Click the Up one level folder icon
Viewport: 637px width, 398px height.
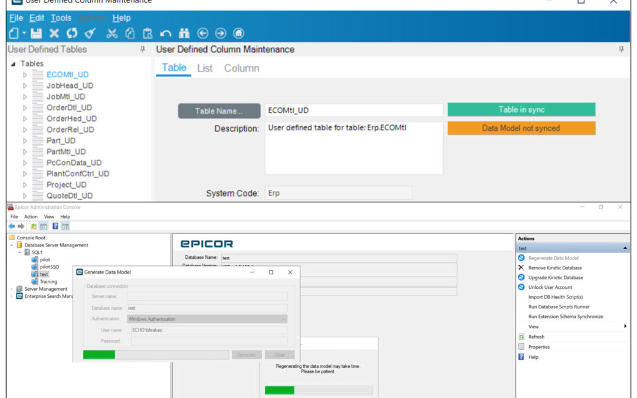(33, 226)
